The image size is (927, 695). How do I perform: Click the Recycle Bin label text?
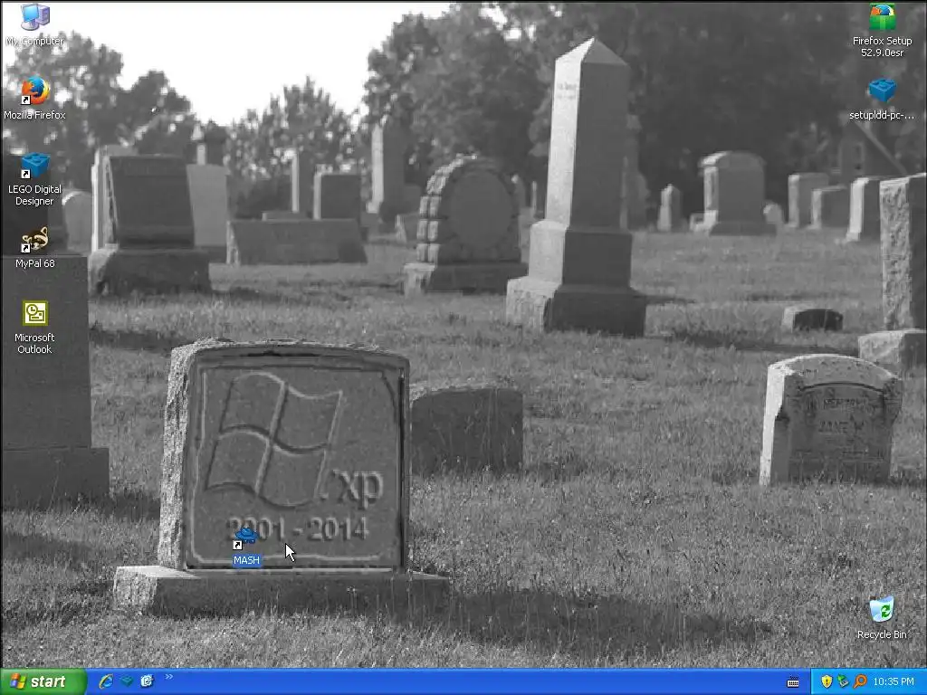(882, 634)
